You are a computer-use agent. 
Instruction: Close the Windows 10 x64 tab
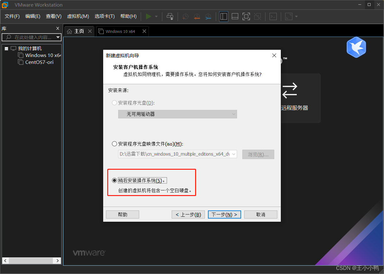144,31
